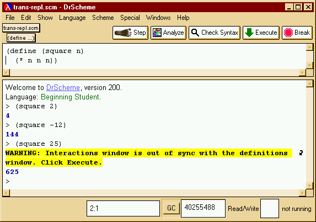This screenshot has height=222, width=316.
Task: Open the (define ...) popup menu
Action: [x=21, y=38]
